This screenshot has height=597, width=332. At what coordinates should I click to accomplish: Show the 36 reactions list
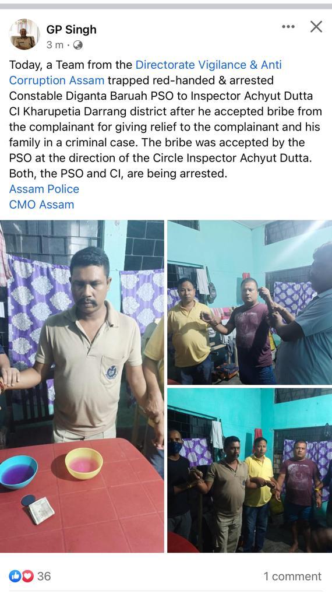point(44,576)
